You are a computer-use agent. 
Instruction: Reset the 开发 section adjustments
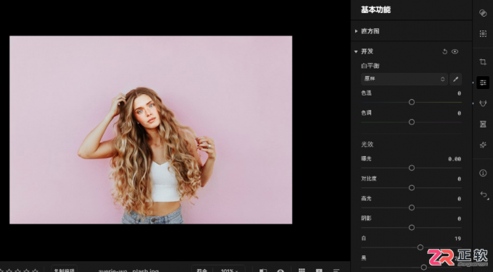(x=444, y=51)
